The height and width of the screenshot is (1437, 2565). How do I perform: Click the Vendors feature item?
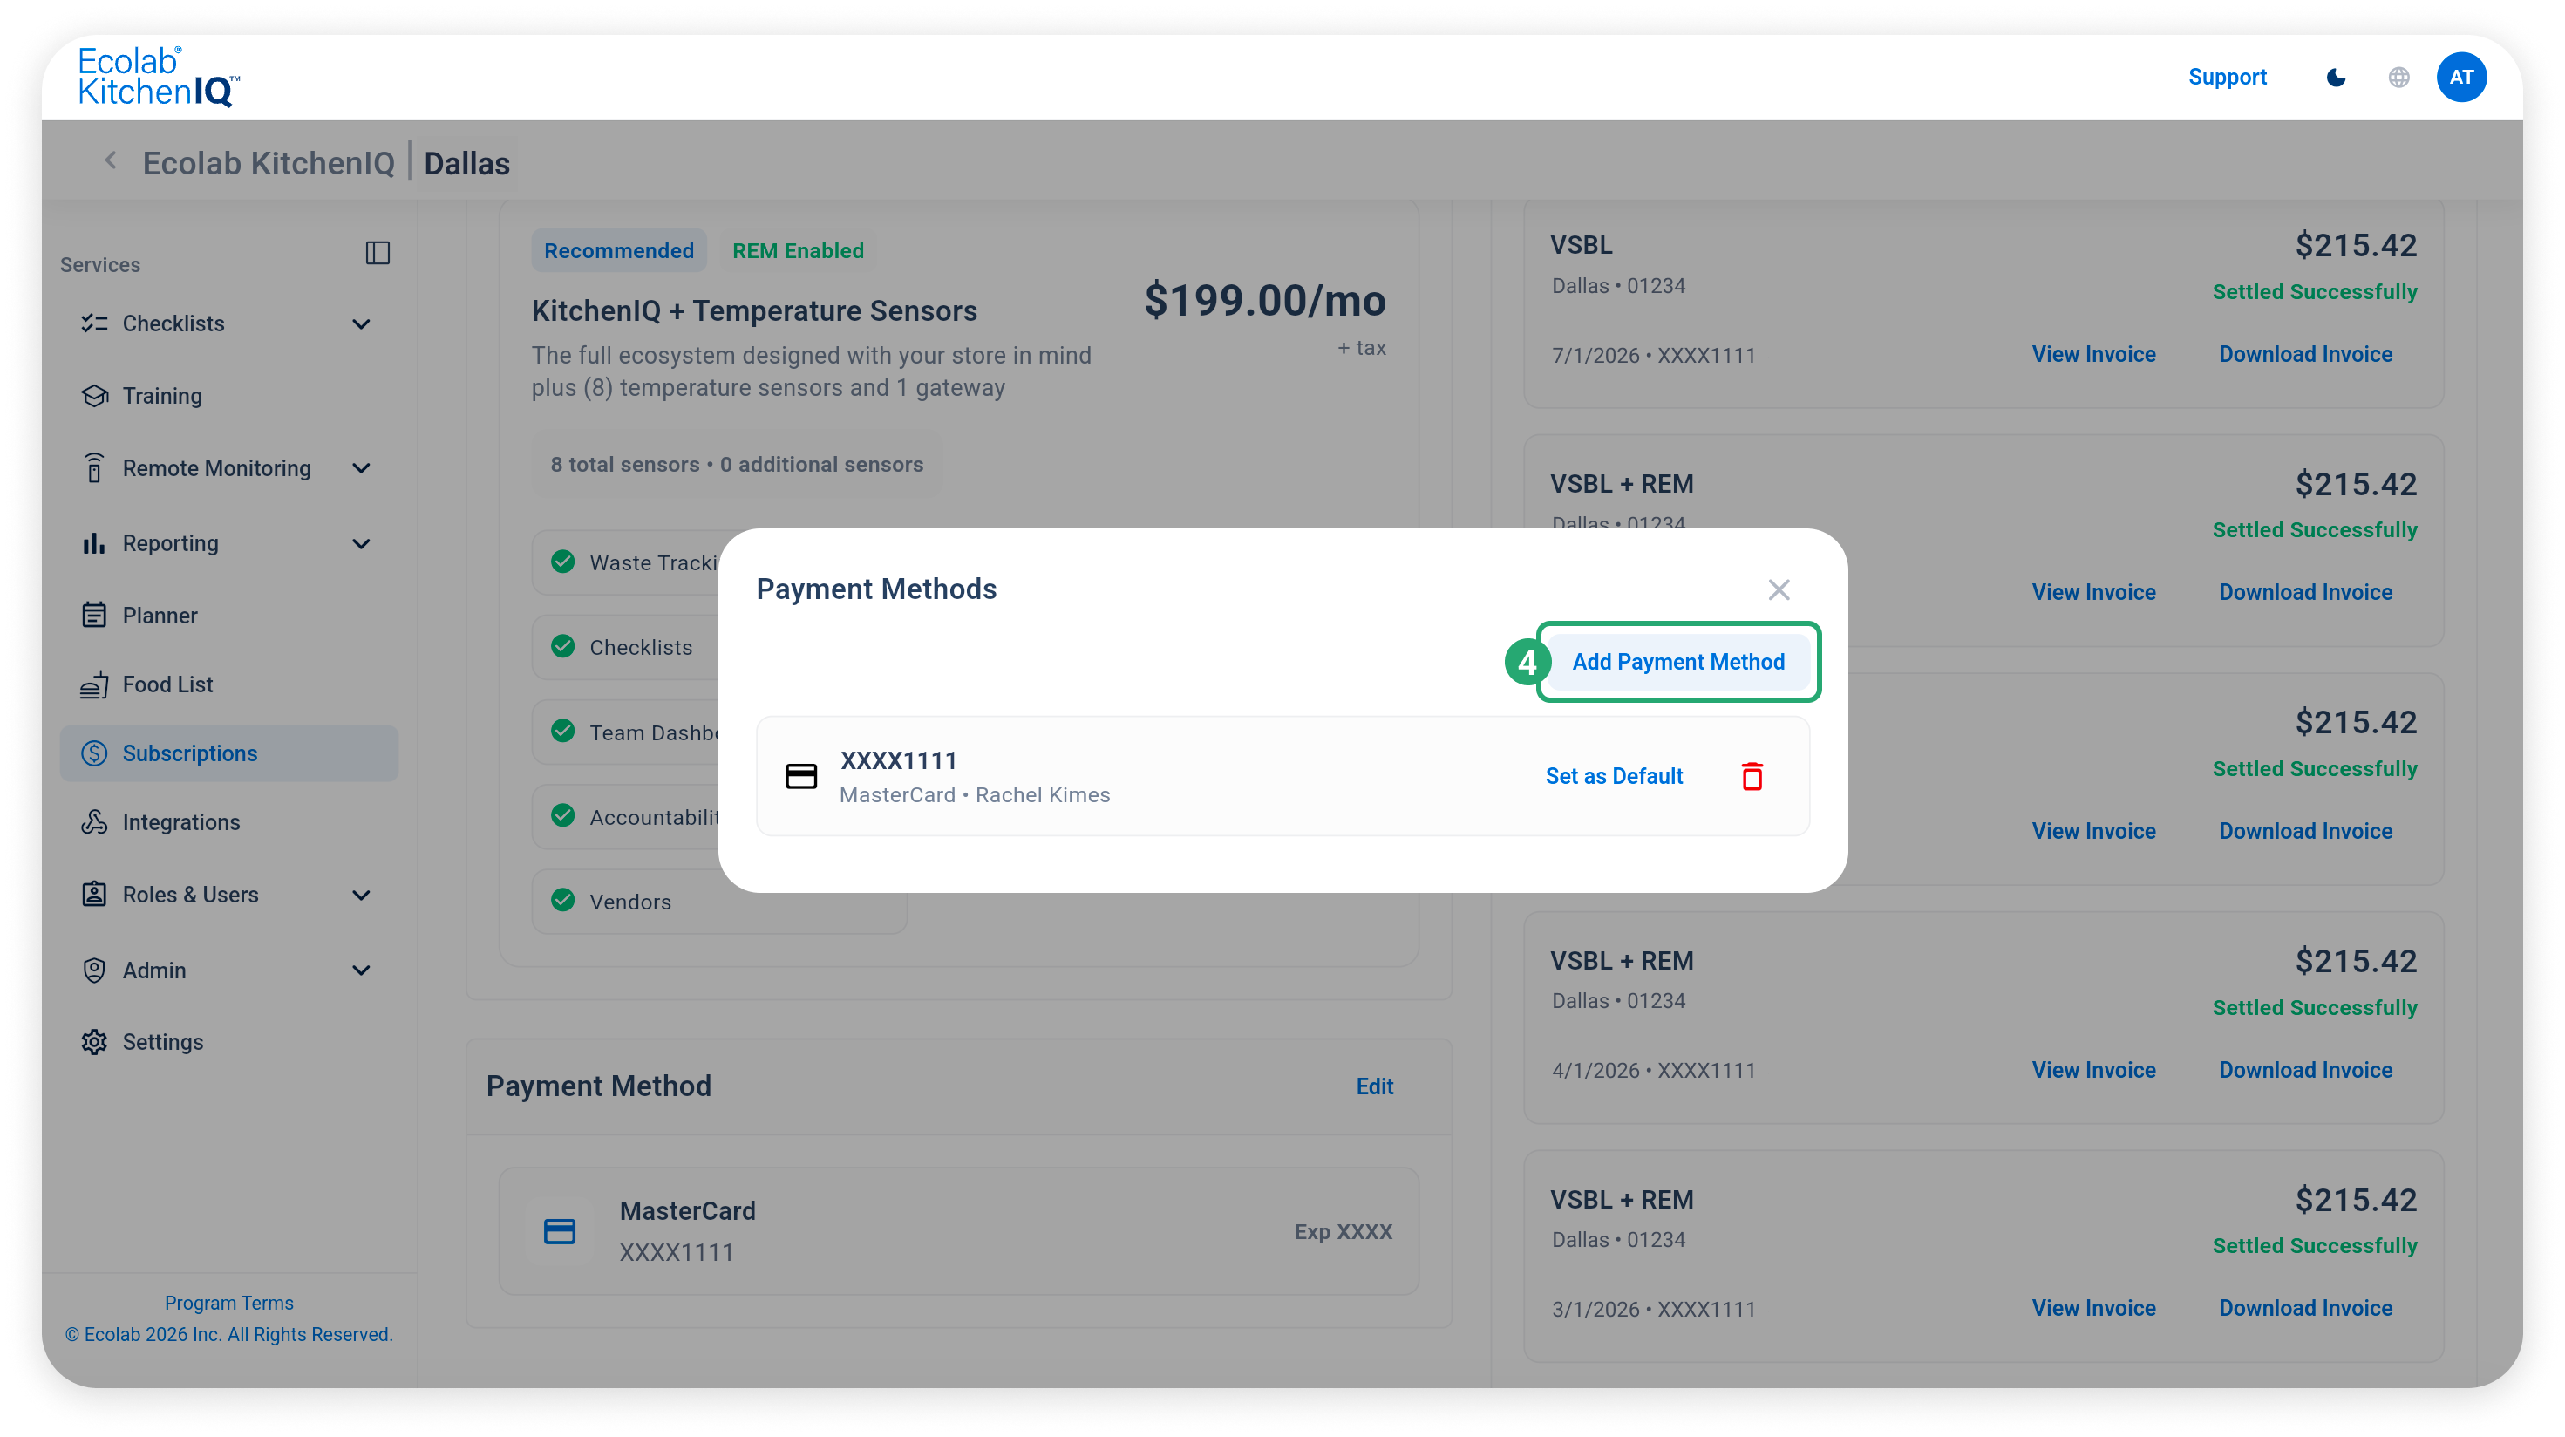[x=719, y=902]
